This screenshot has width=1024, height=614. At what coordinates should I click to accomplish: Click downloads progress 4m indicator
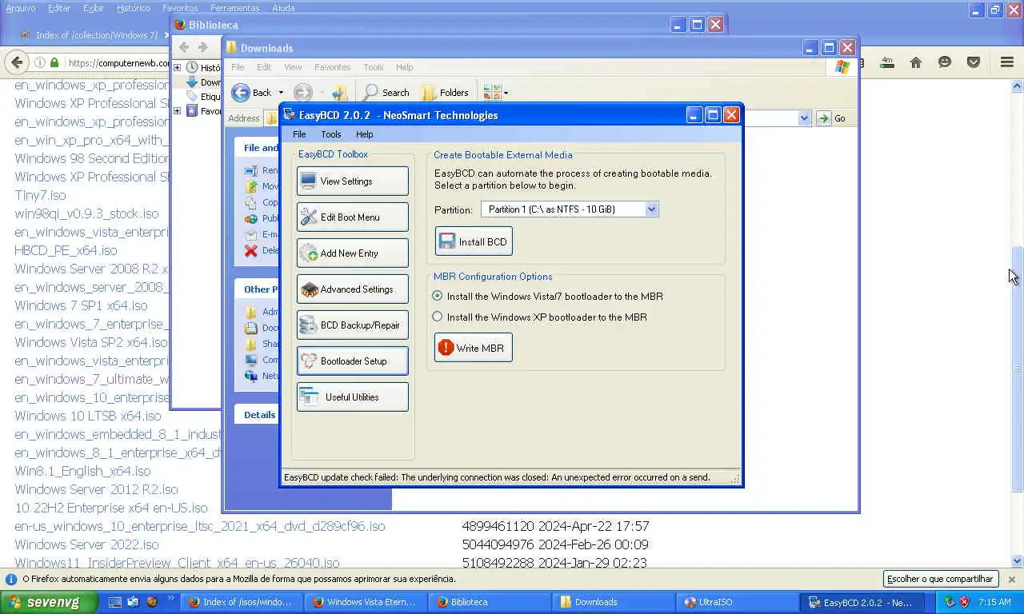pos(887,62)
